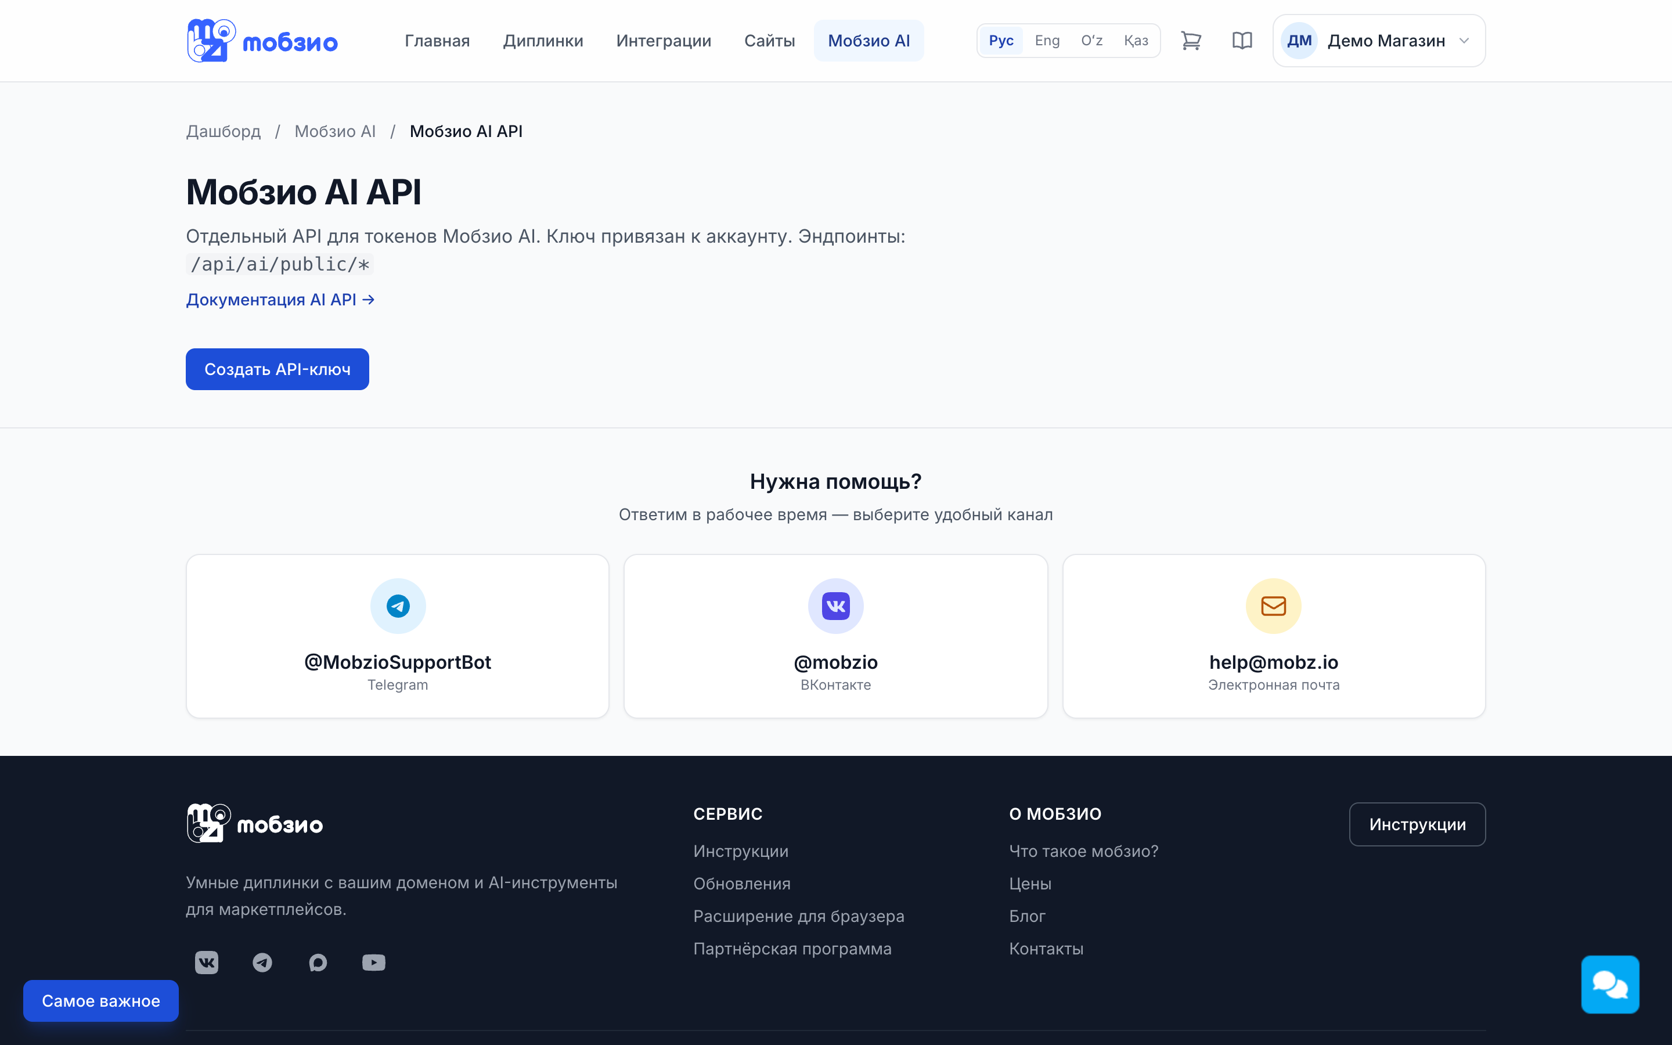Viewport: 1672px width, 1045px height.
Task: Switch the language to Қаз
Action: pyautogui.click(x=1136, y=41)
